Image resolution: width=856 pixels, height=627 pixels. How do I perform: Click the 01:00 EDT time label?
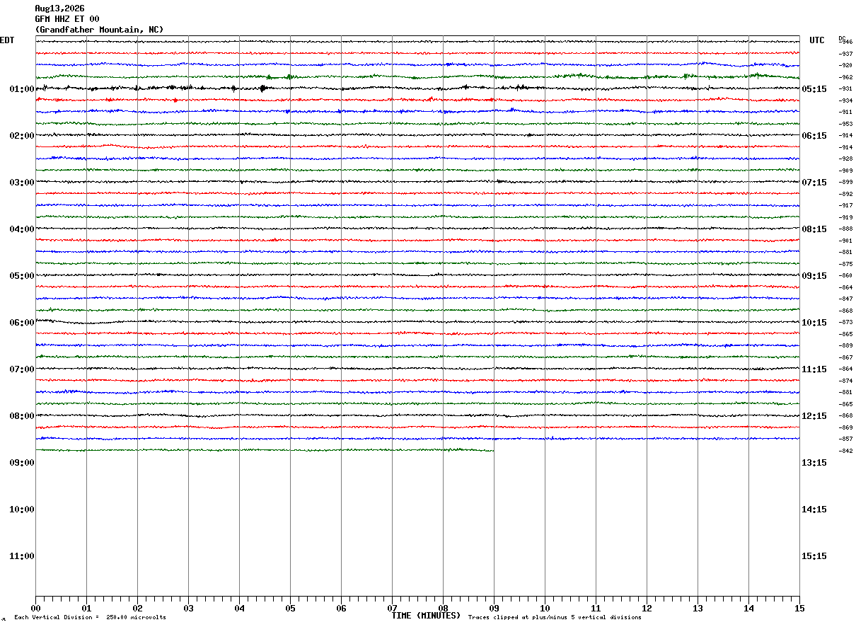[22, 89]
